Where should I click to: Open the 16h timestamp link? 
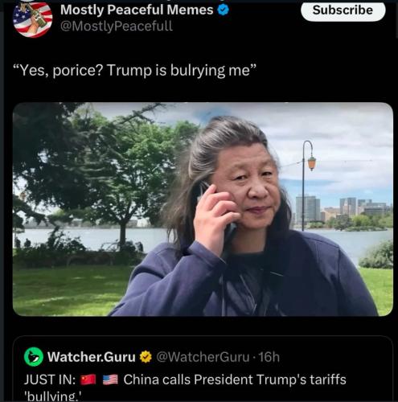[269, 357]
